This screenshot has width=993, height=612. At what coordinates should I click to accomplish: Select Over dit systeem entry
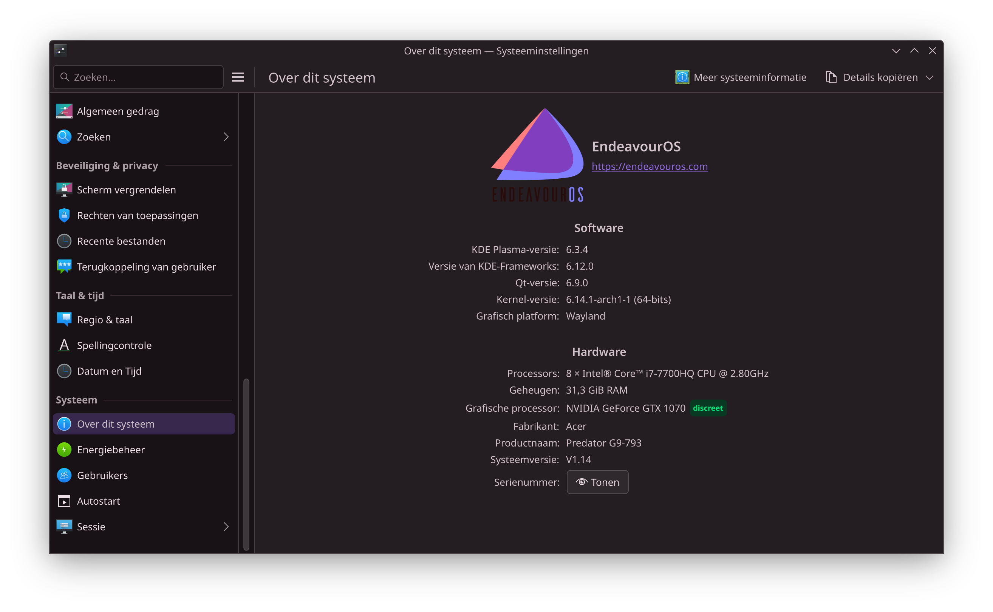(144, 424)
